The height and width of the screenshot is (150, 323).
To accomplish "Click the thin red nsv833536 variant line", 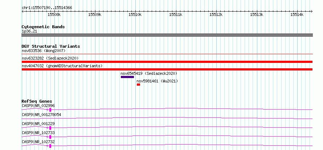I will (167, 54).
